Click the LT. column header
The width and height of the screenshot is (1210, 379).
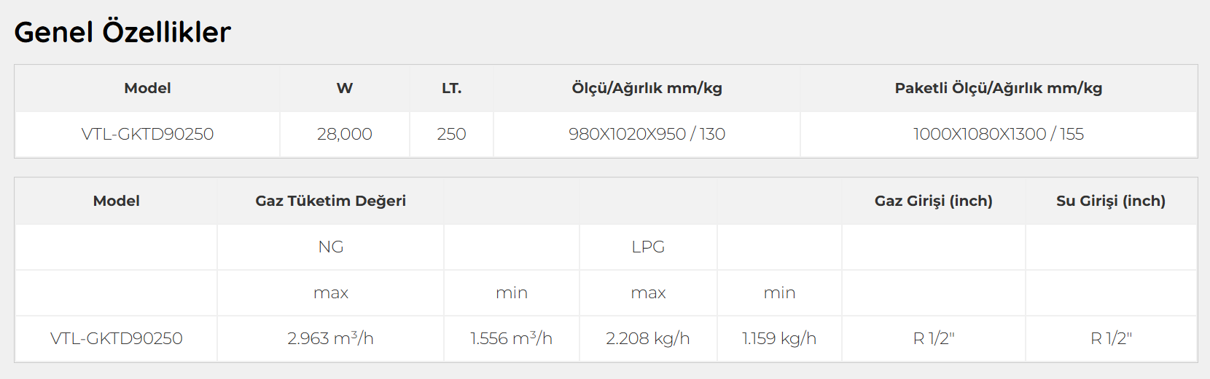[451, 88]
